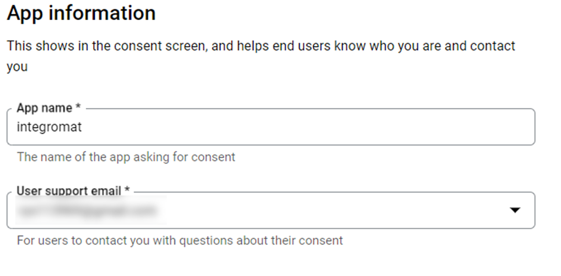Click the consent screen description paragraph
The width and height of the screenshot is (561, 276).
(x=260, y=47)
